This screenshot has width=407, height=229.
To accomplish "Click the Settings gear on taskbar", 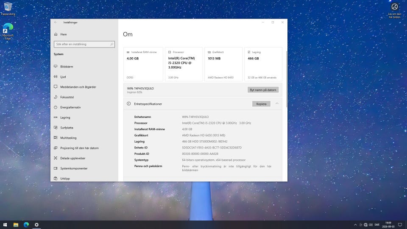I will tap(36, 225).
